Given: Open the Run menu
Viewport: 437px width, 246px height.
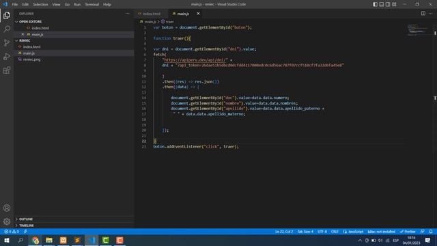Looking at the screenshot, I should tap(77, 5).
